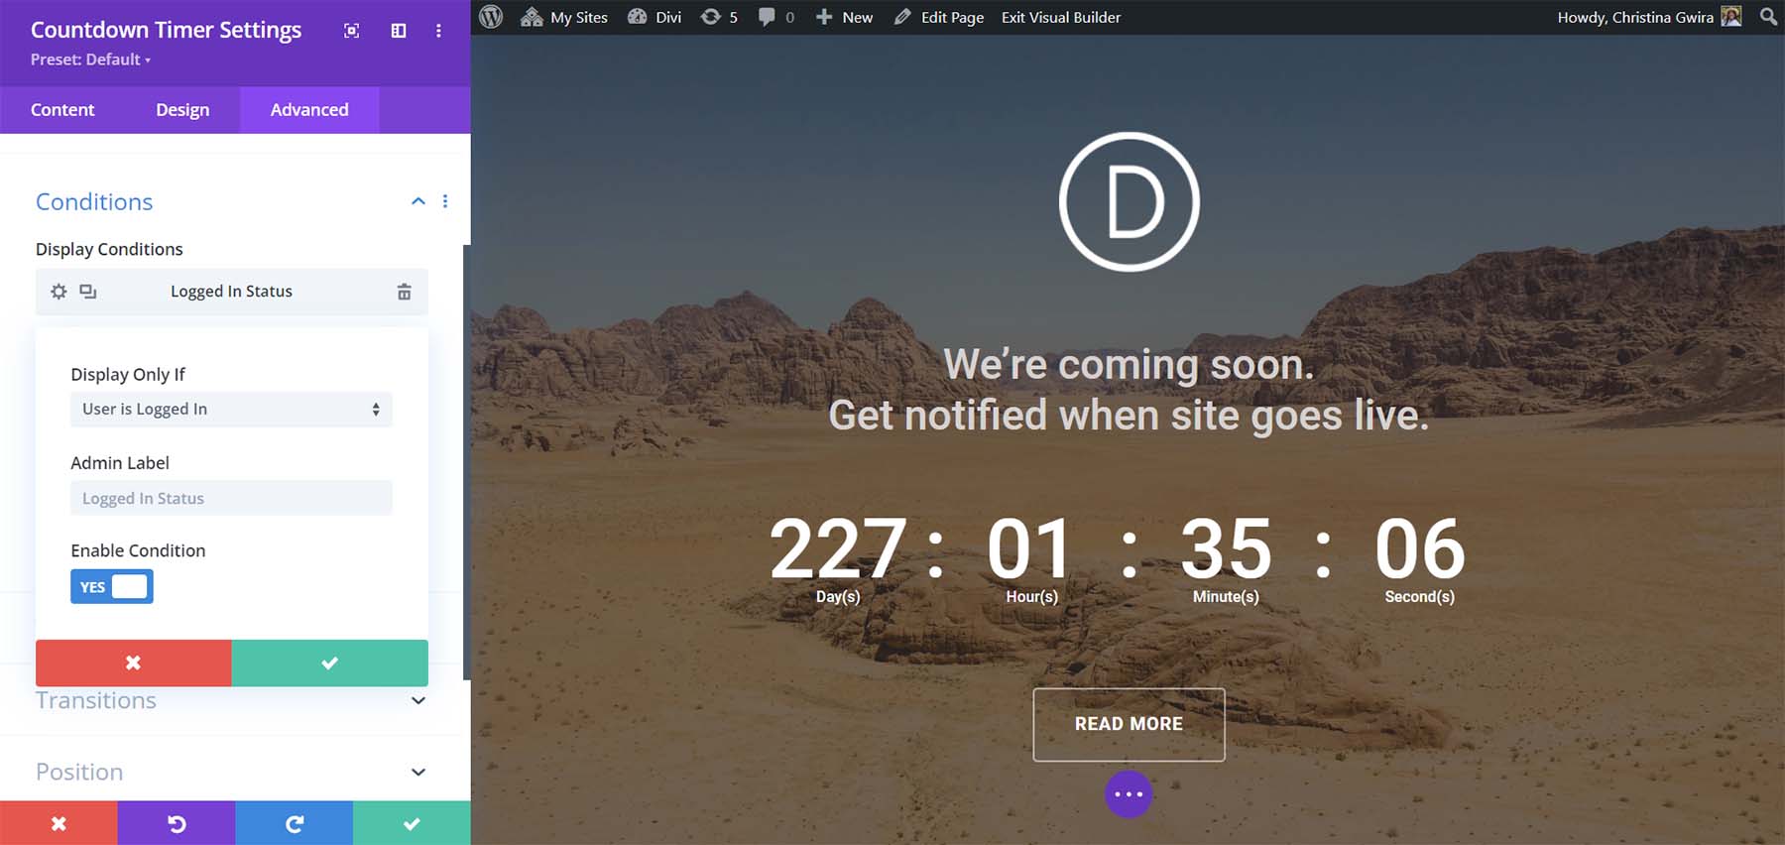Open the Display Only If dropdown
1785x845 pixels.
coord(231,410)
